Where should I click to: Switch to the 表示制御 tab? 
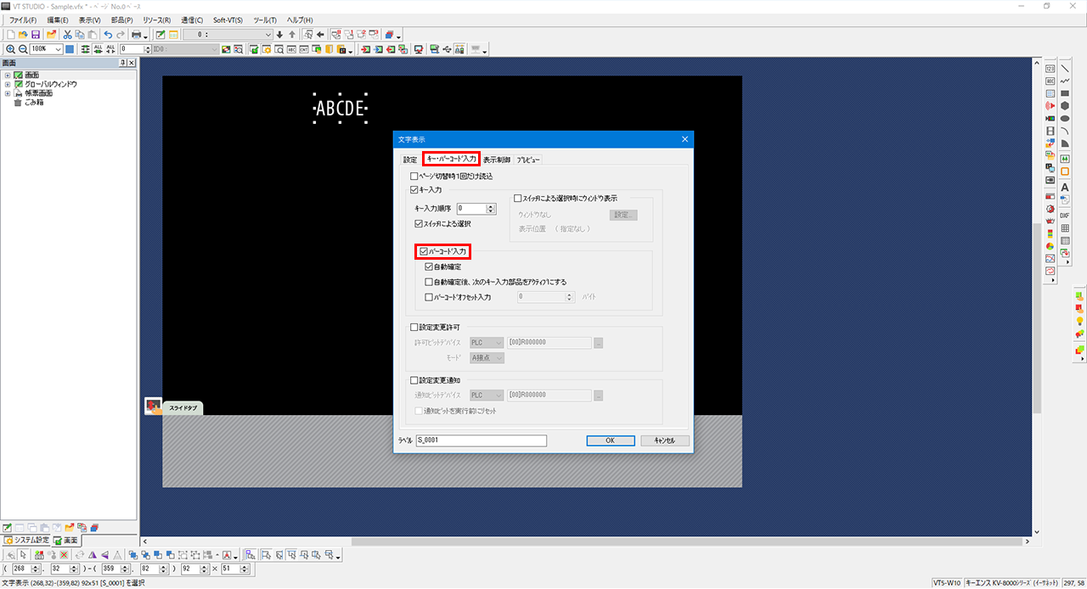click(x=497, y=160)
